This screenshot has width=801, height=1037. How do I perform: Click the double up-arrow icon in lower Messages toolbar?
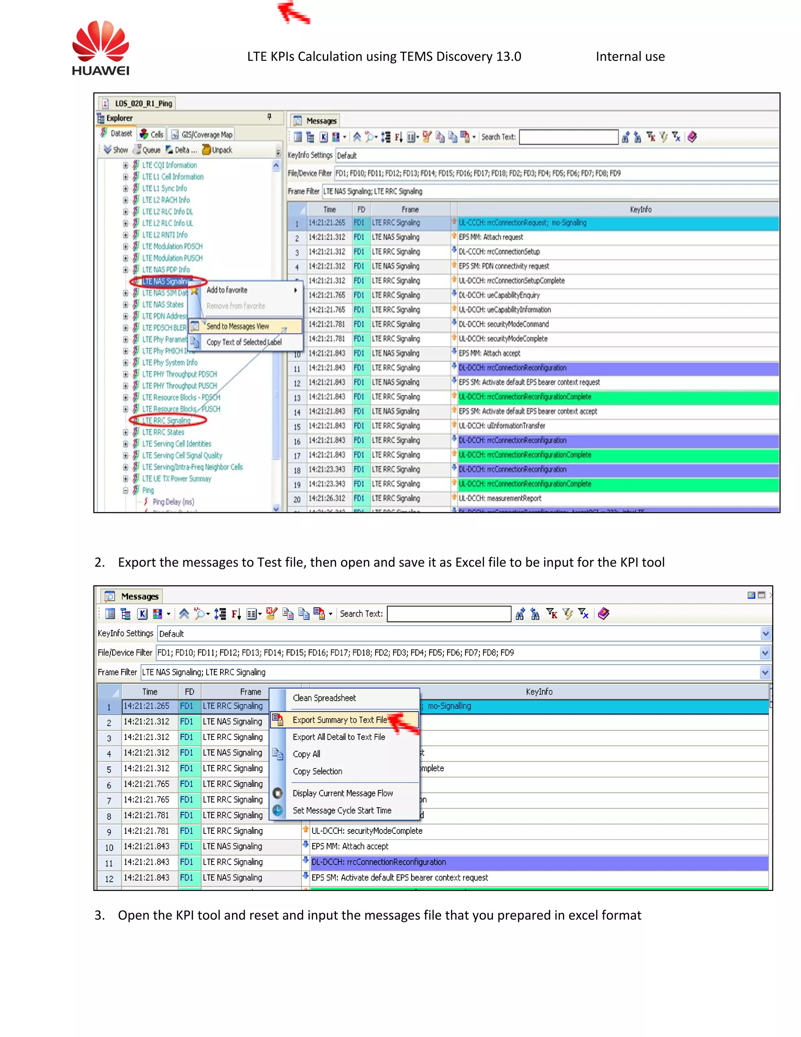(x=184, y=614)
